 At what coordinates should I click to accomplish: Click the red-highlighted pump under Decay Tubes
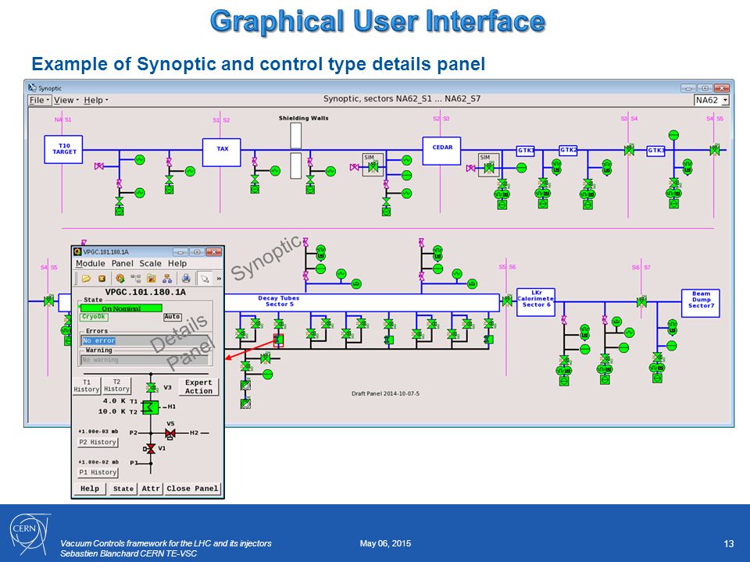point(278,340)
